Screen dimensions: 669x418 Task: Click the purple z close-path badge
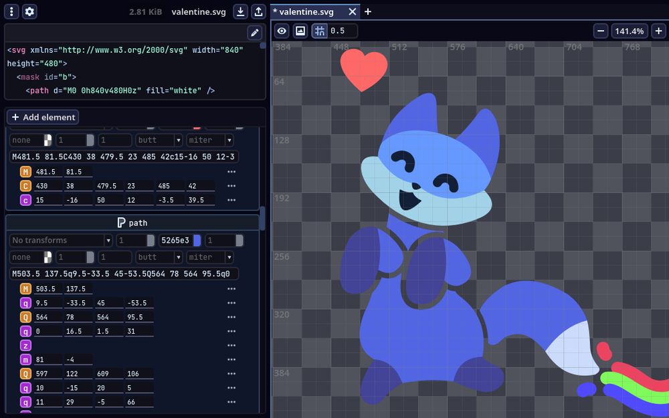[25, 345]
